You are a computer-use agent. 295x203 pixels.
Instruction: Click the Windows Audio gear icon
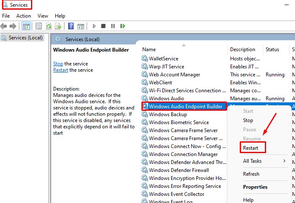(x=145, y=98)
